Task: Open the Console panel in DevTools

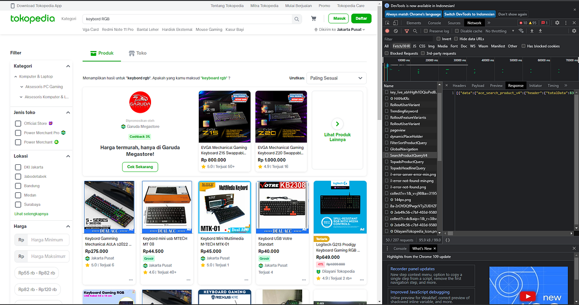Action: coord(435,22)
